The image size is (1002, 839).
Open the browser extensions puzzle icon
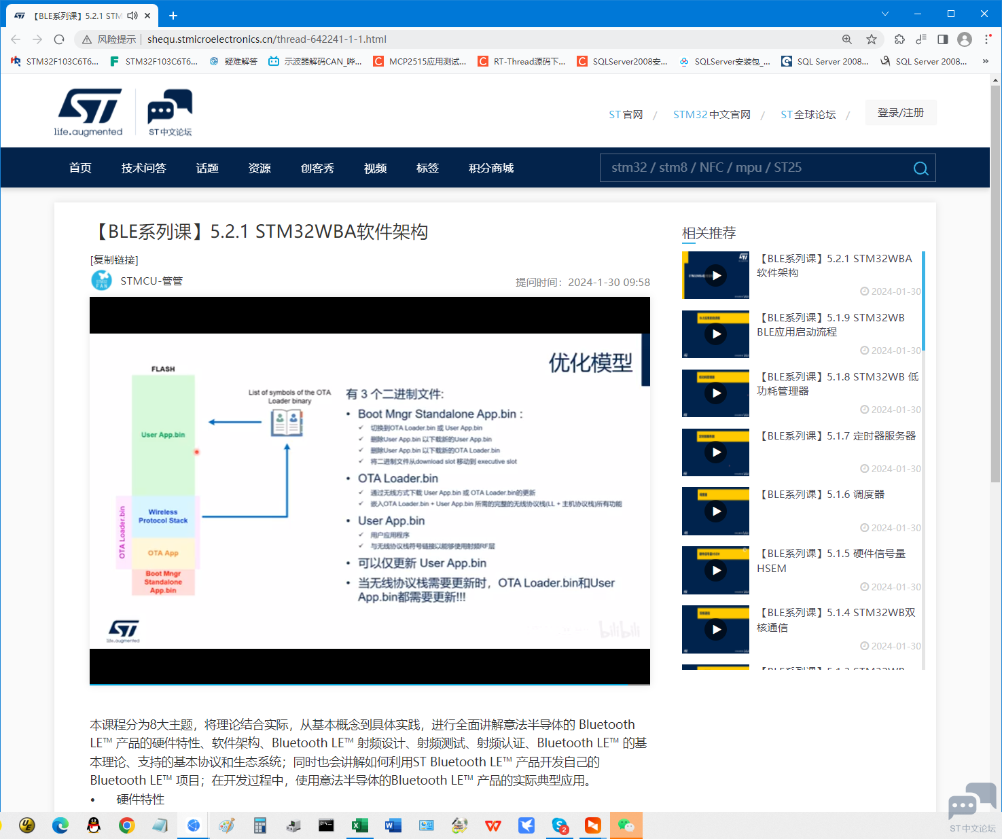[x=899, y=39]
